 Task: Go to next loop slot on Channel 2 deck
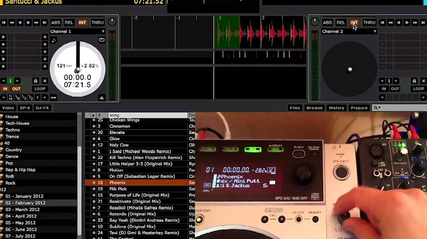click(396, 81)
